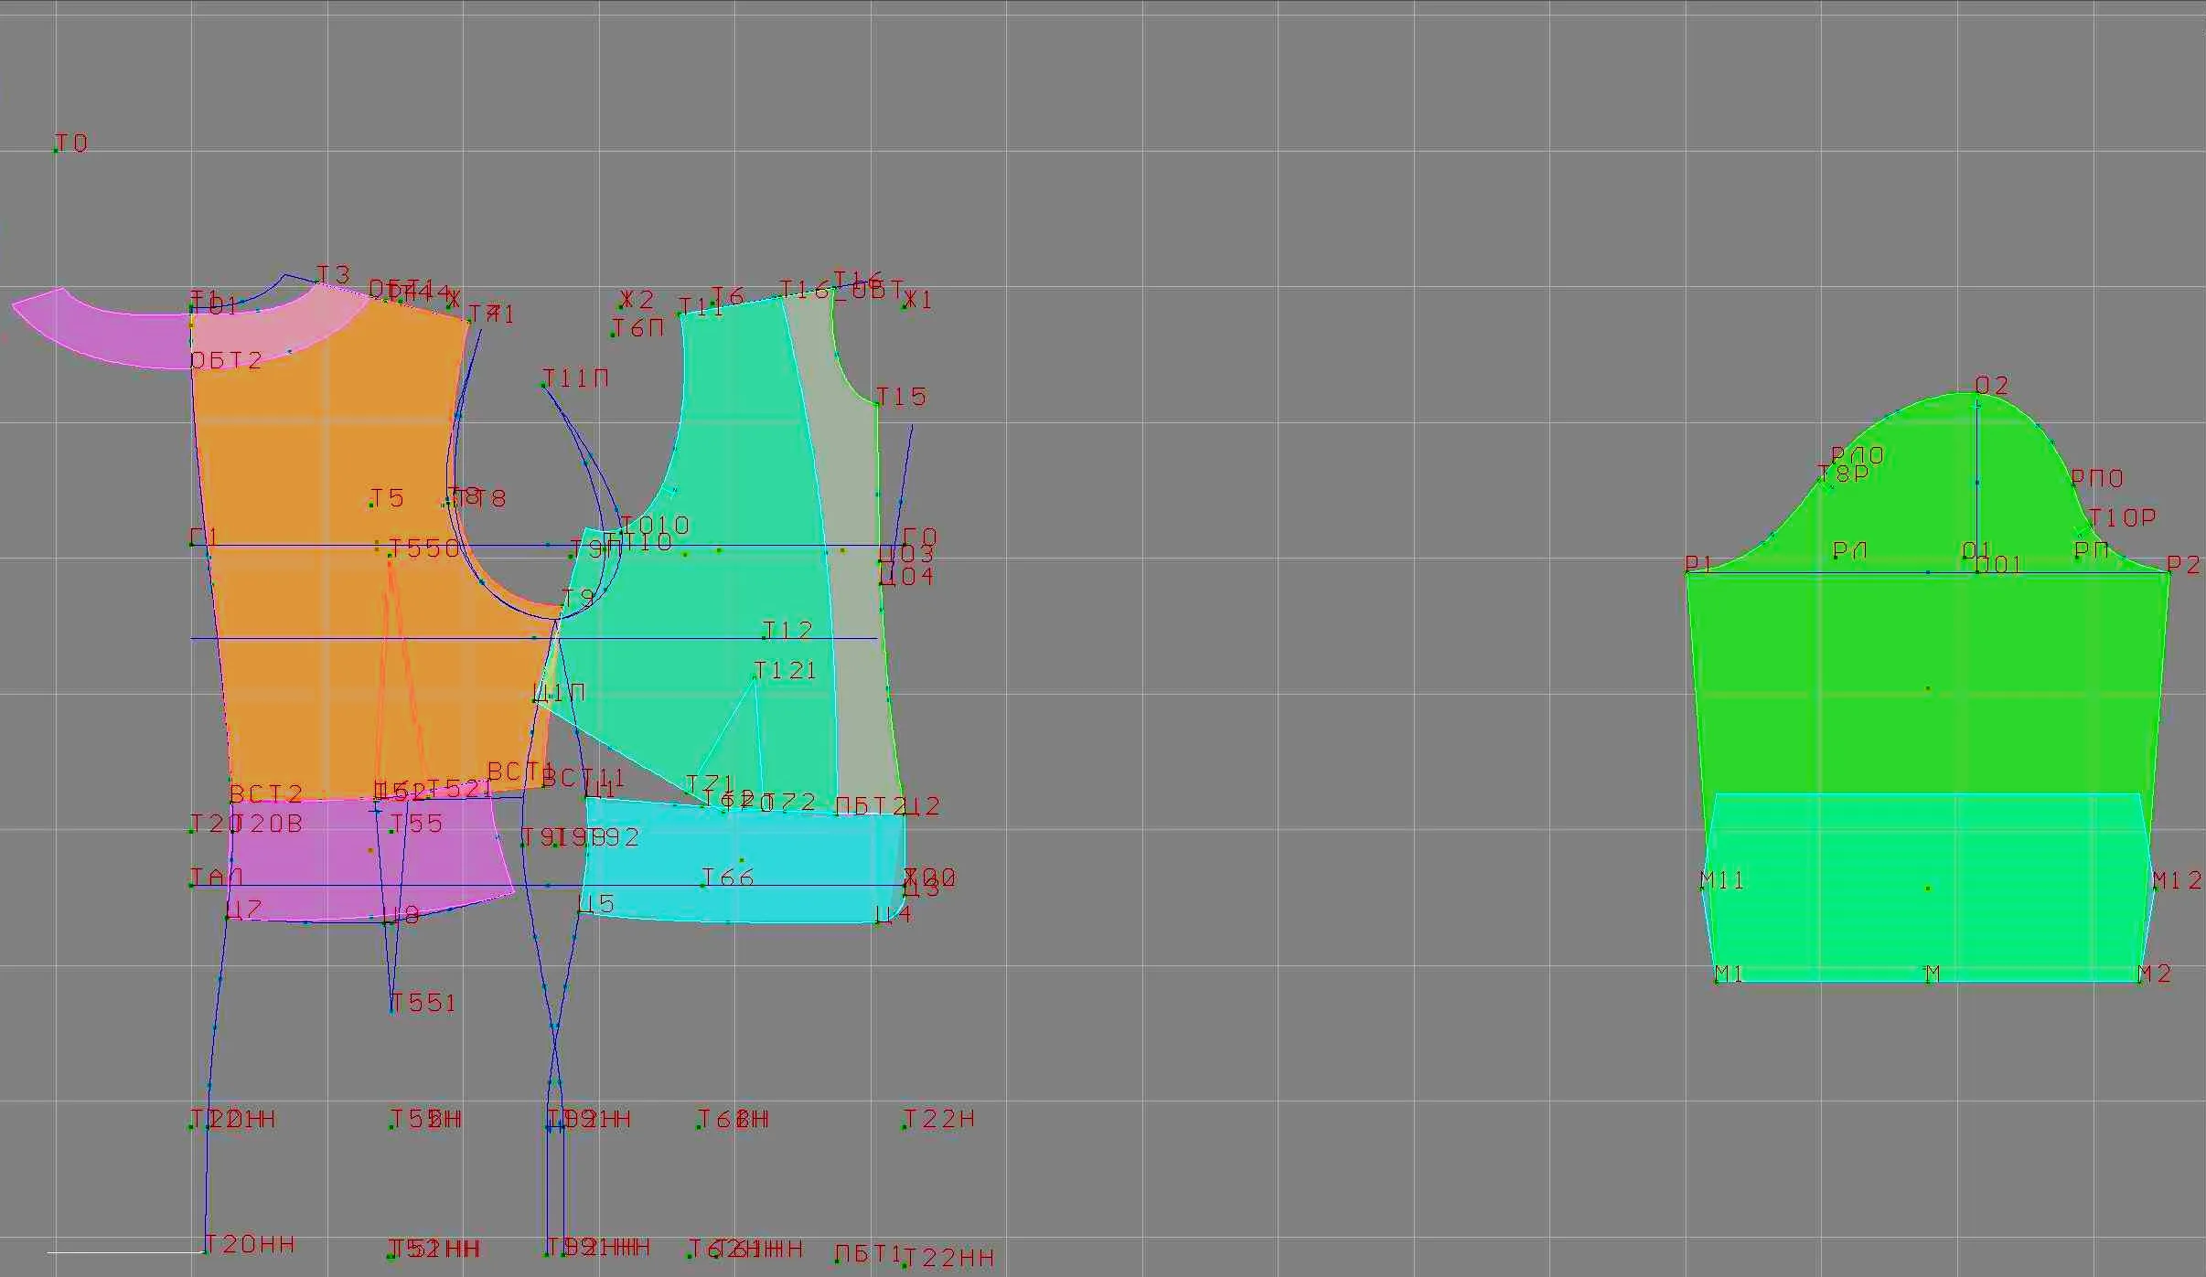The image size is (2206, 1277).
Task: Select the М12 sleeve label
Action: [x=2178, y=880]
